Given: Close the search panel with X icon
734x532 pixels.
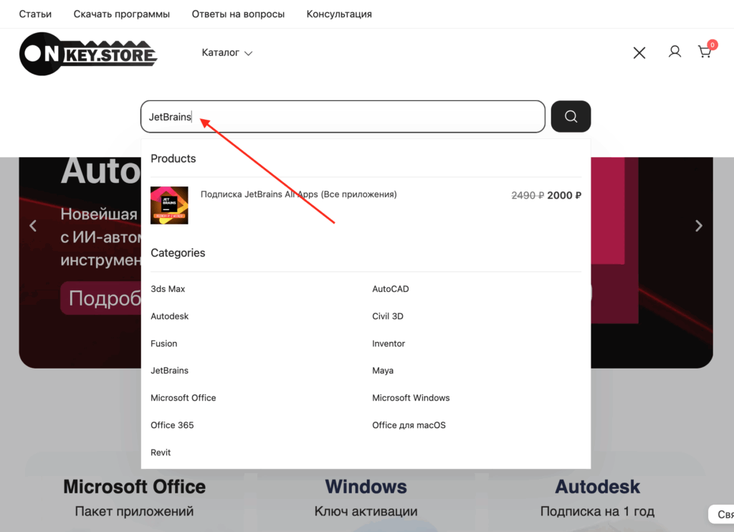Looking at the screenshot, I should pyautogui.click(x=639, y=53).
